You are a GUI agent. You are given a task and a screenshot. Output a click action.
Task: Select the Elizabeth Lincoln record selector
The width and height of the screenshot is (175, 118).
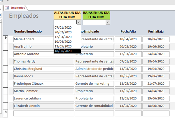tap(6, 106)
